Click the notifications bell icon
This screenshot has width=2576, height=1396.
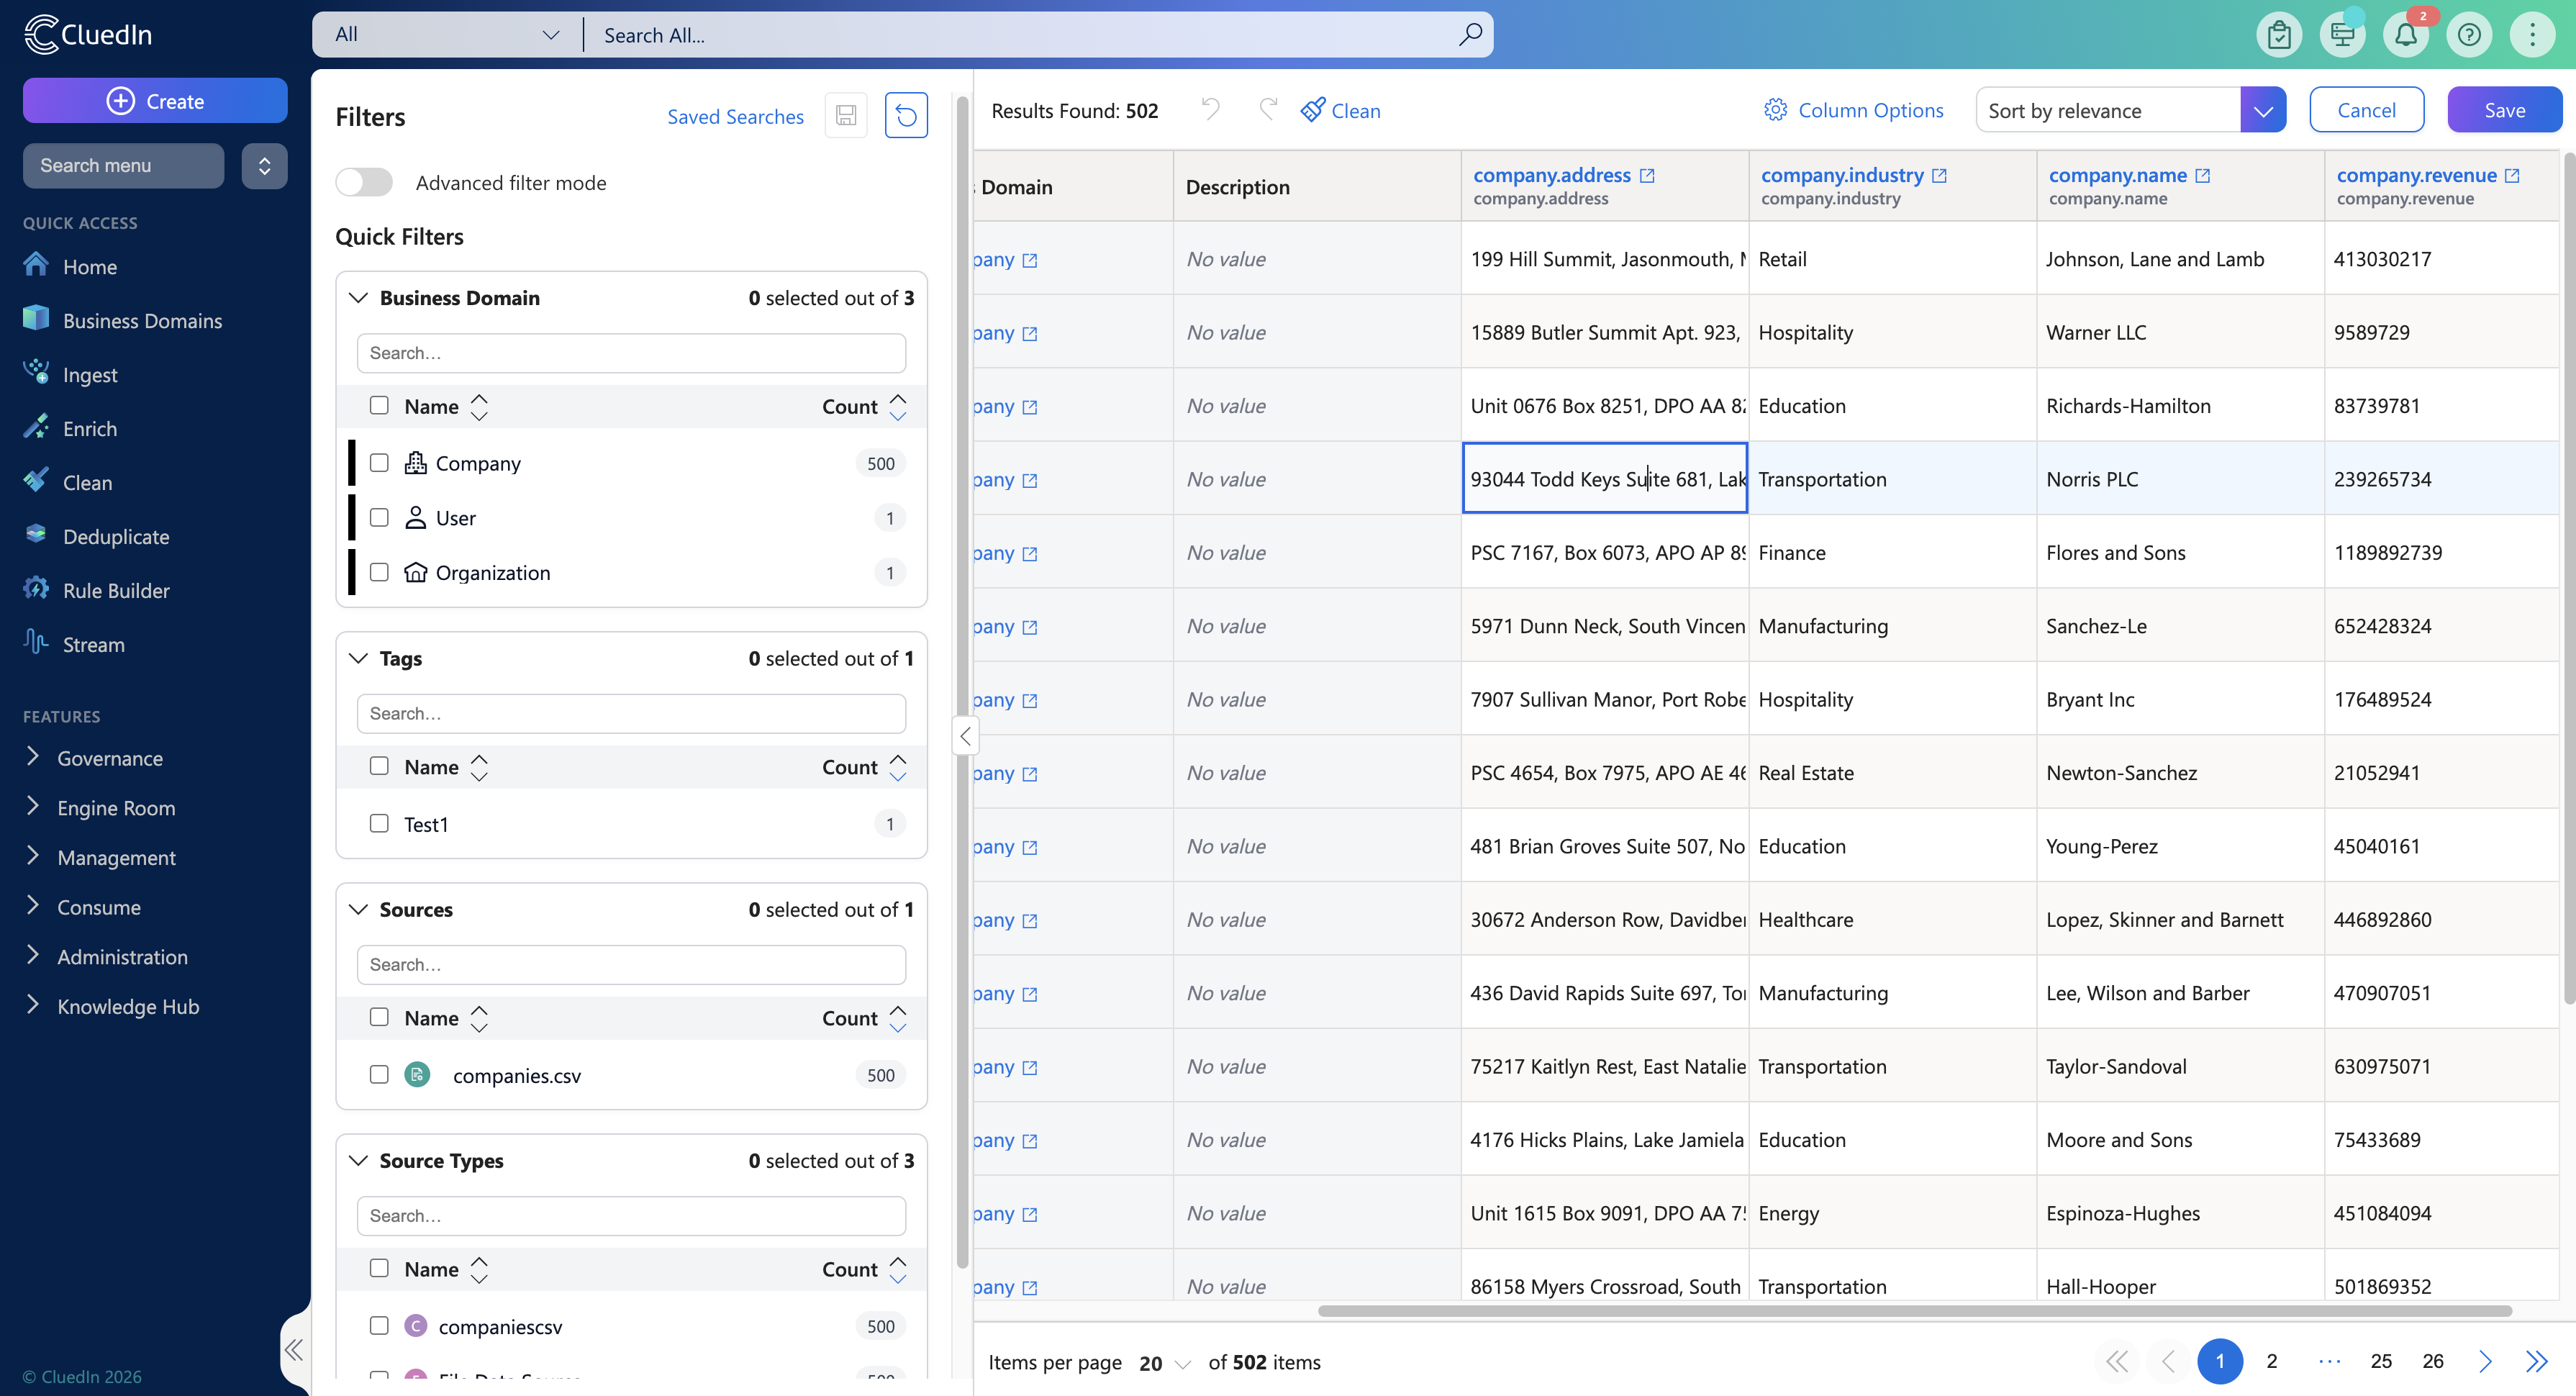click(2406, 35)
